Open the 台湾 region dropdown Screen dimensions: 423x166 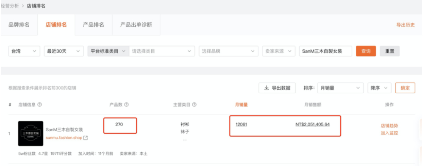pyautogui.click(x=24, y=51)
